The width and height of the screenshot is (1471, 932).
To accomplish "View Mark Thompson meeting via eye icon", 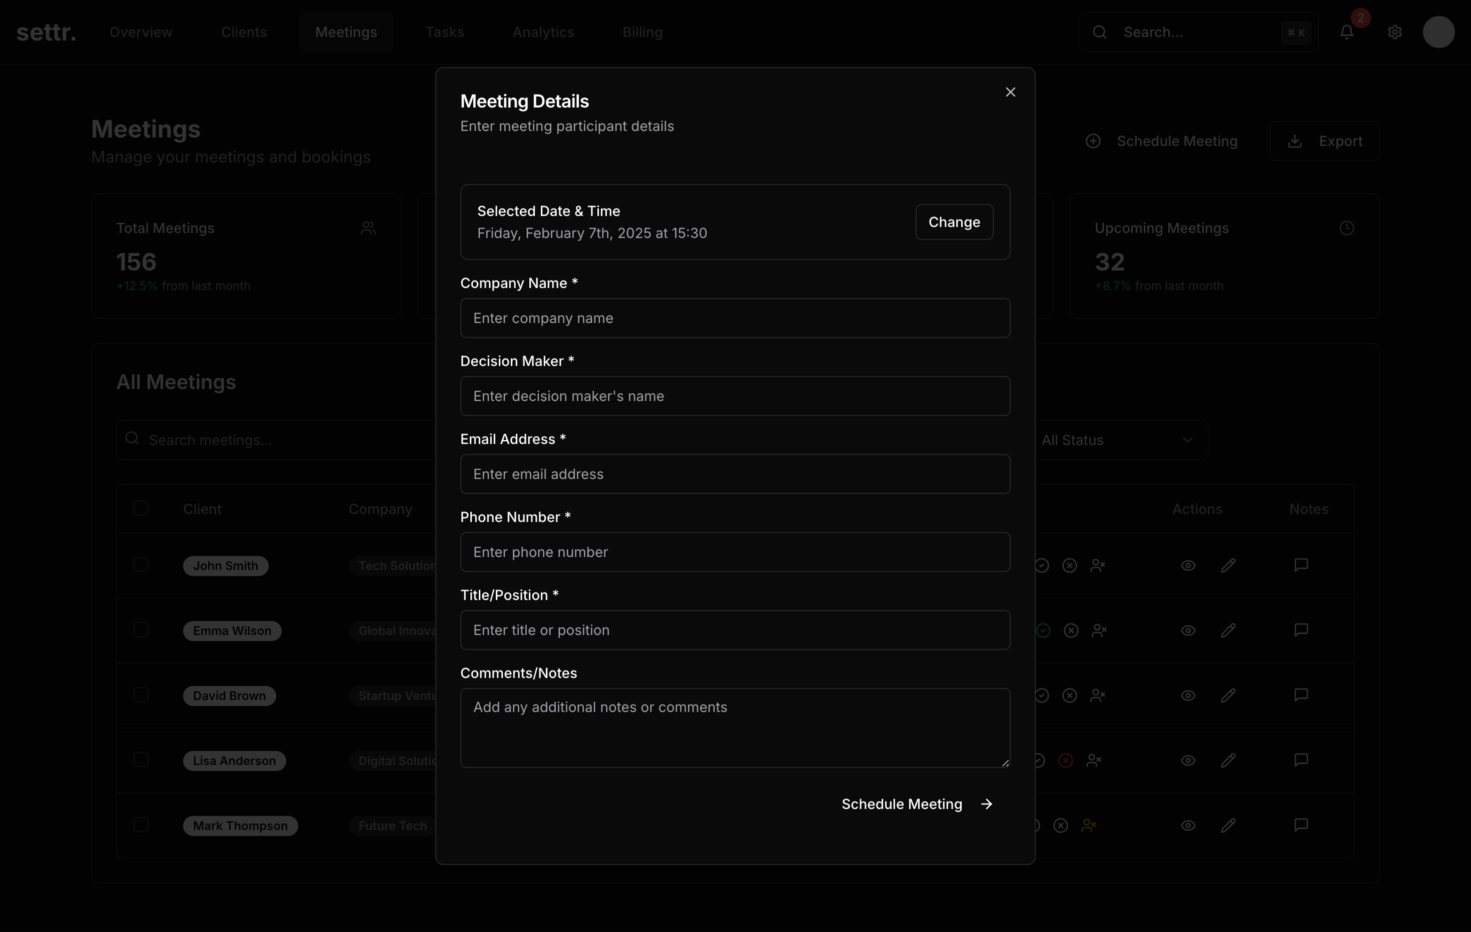I will (1188, 826).
